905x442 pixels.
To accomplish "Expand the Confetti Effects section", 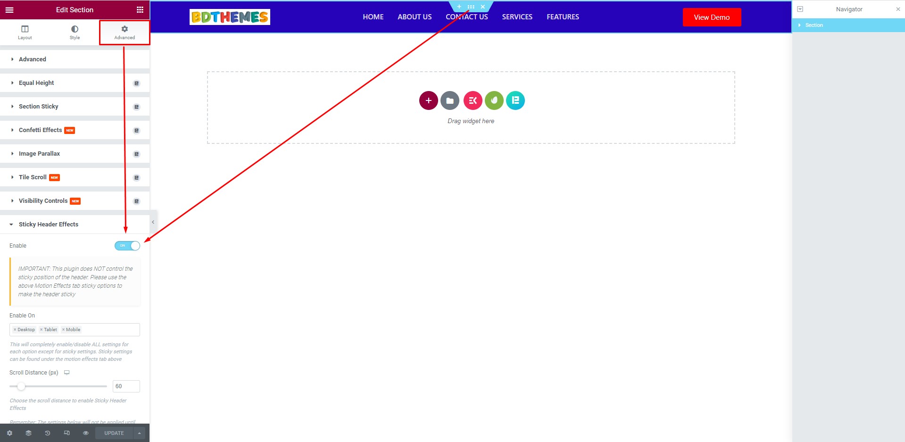I will (40, 130).
